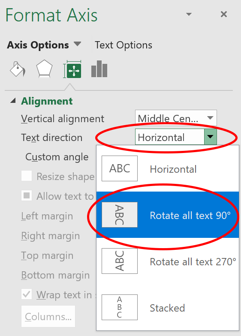241x336 pixels.
Task: Collapse the Alignment section triangle
Action: [x=13, y=100]
